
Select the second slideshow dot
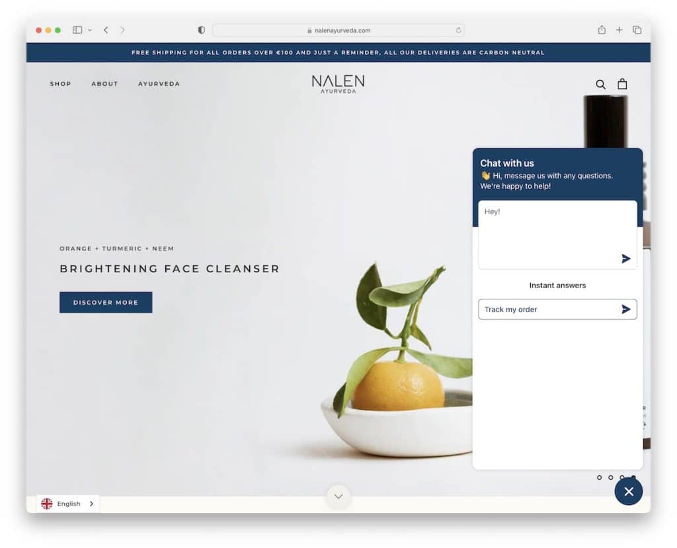610,478
